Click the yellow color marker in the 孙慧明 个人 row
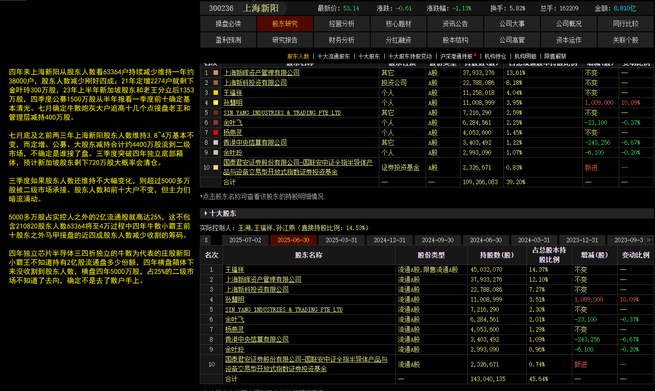Screen dimensions: 655x391 (216, 103)
